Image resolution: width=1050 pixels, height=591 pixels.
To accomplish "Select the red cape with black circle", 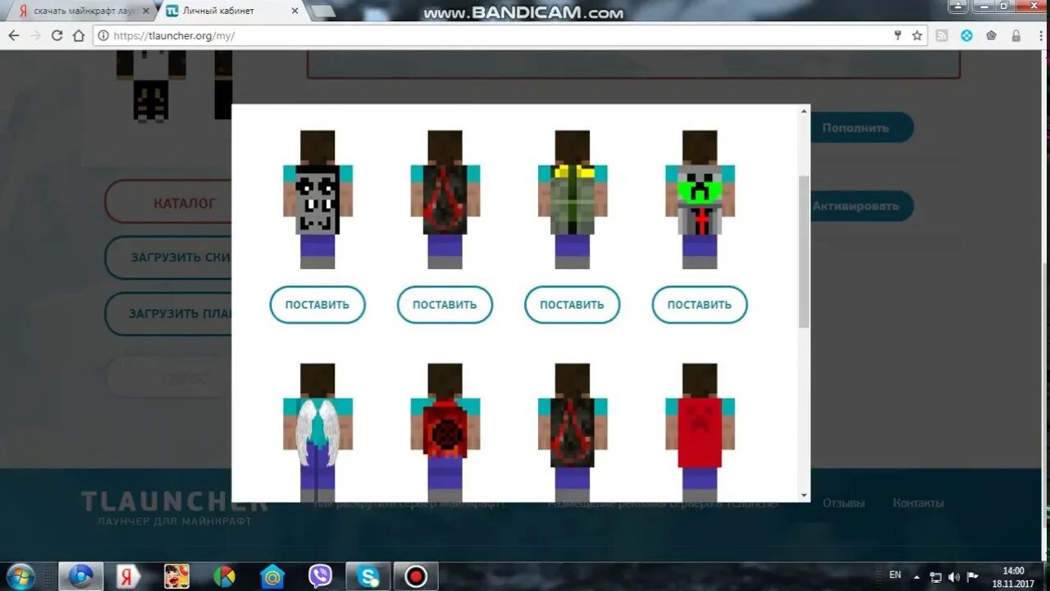I will (x=445, y=432).
